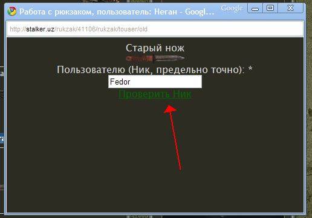Maximize the popup window

(270, 8)
